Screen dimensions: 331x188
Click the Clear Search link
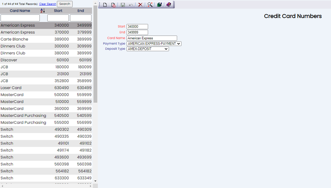(48, 4)
